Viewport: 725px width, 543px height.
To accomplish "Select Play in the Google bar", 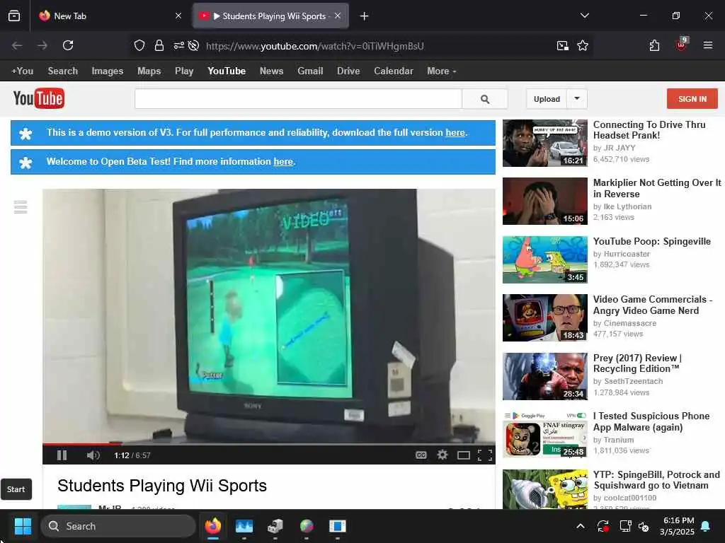I will coord(184,71).
